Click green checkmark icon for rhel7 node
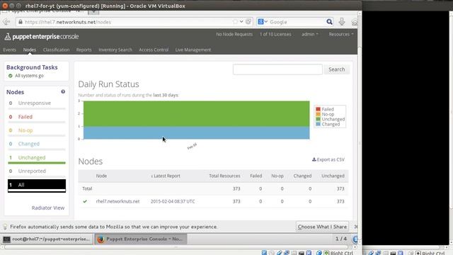 tap(85, 201)
